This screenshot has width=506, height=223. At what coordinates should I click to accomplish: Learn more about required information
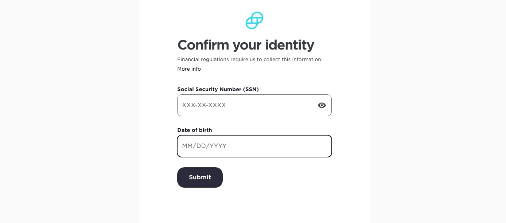[x=189, y=69]
